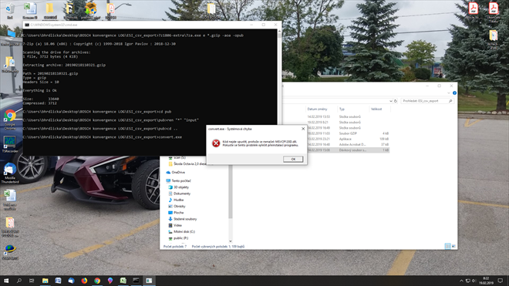Viewport: 509px width, 286px height.
Task: Open the Mozilla Thunderbird desktop shortcut
Action: pos(10,173)
